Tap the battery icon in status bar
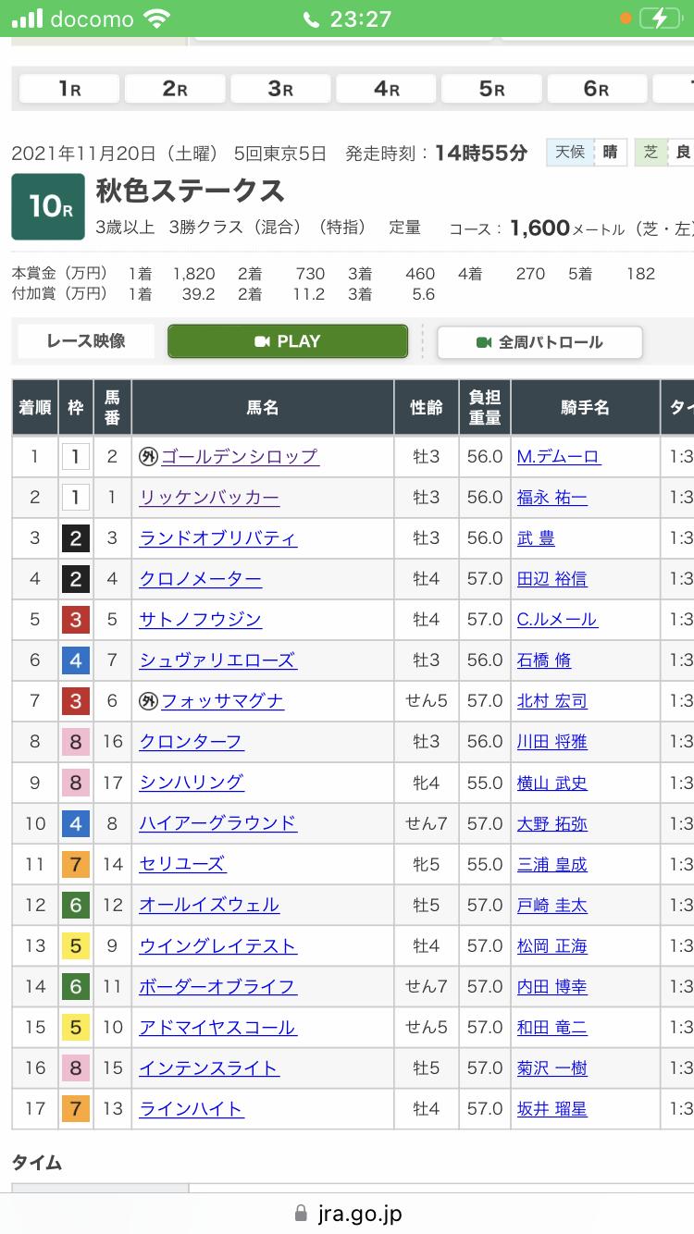The width and height of the screenshot is (694, 1234). [x=663, y=19]
